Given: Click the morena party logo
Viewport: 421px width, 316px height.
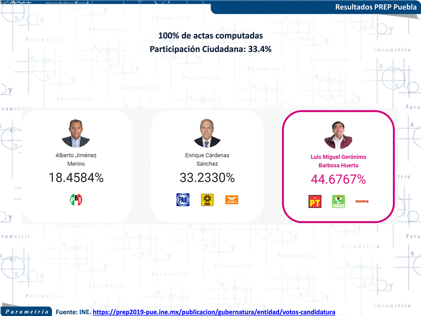Looking at the screenshot, I should [362, 201].
